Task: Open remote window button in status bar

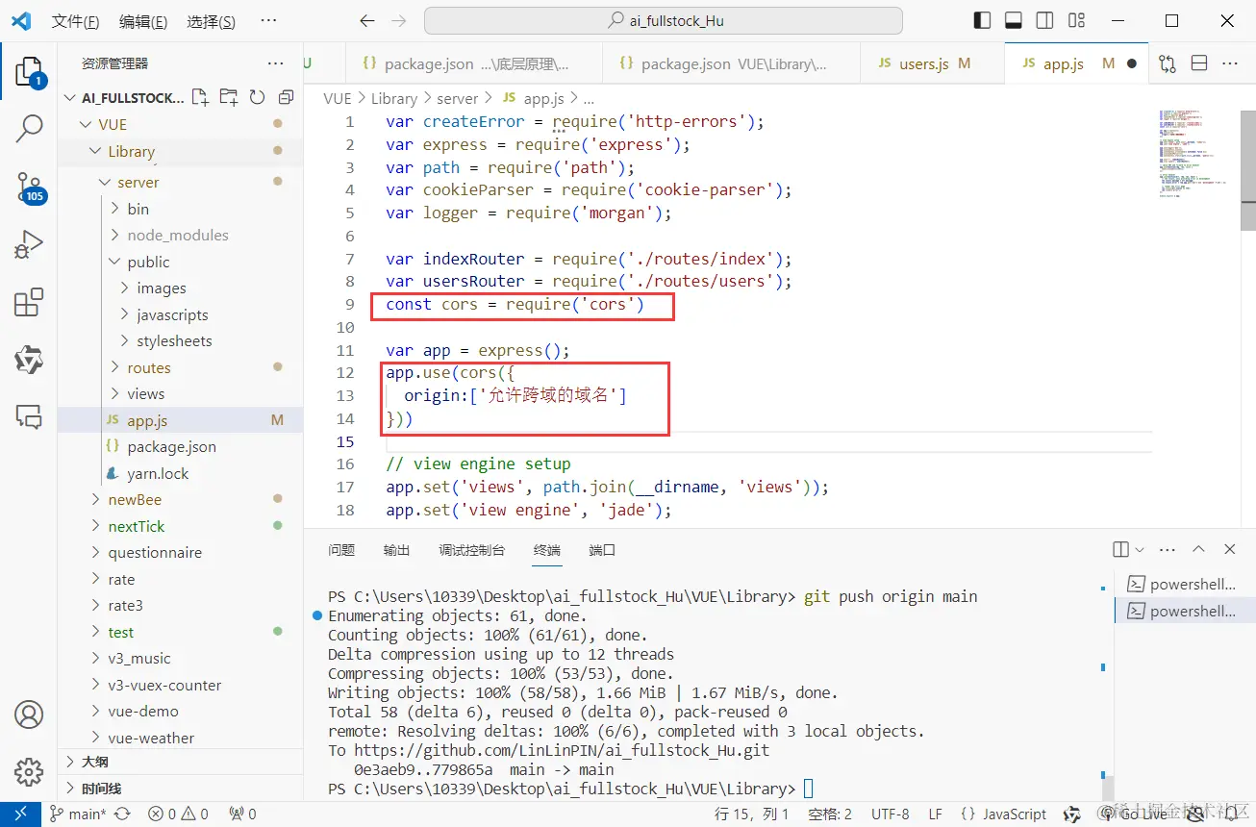Action: click(20, 814)
